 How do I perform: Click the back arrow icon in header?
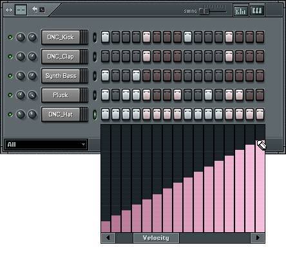[35, 9]
